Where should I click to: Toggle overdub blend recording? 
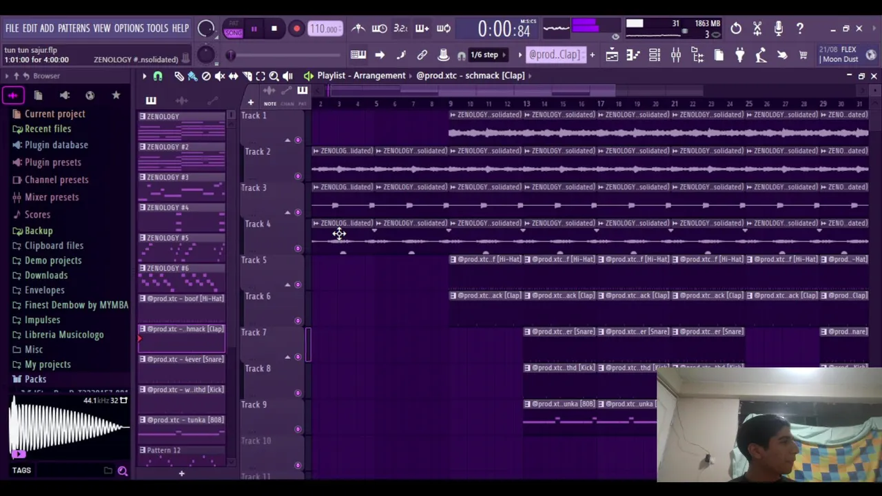pyautogui.click(x=422, y=29)
